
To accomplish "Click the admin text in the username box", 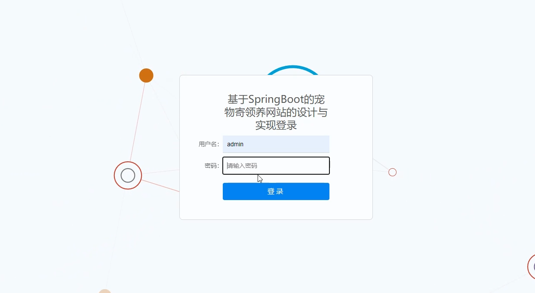I will pyautogui.click(x=235, y=144).
